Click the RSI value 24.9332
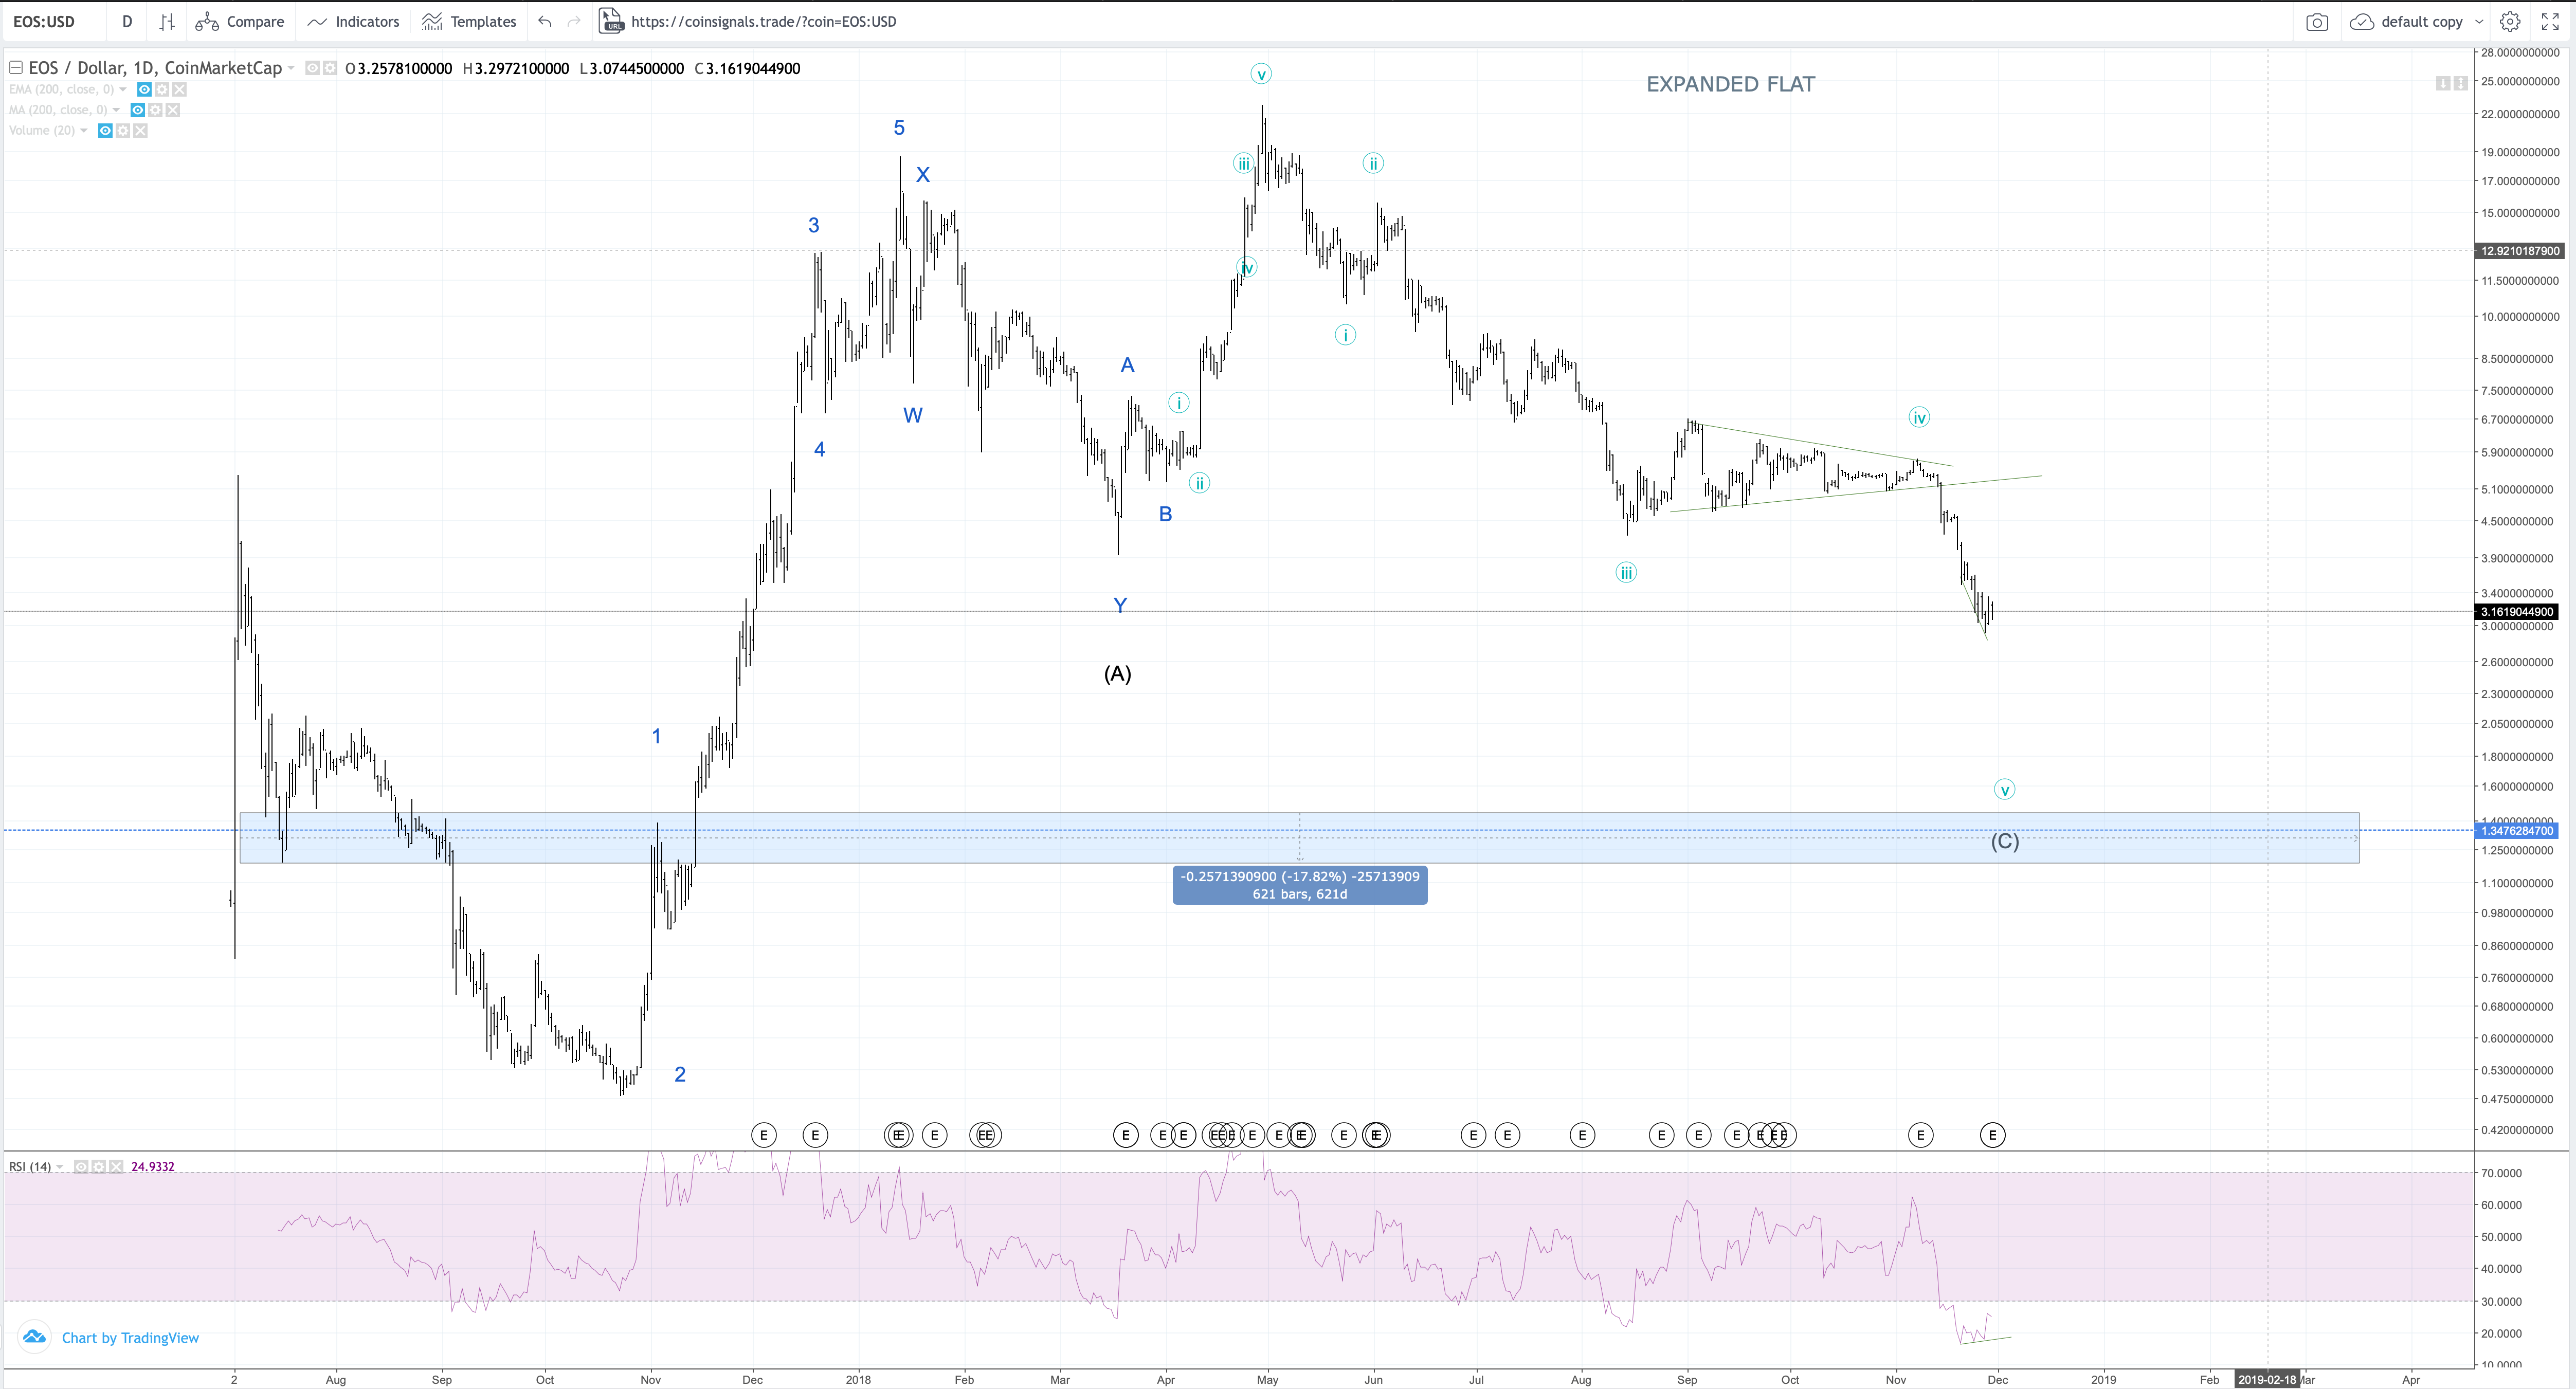This screenshot has height=1389, width=2576. tap(152, 1166)
